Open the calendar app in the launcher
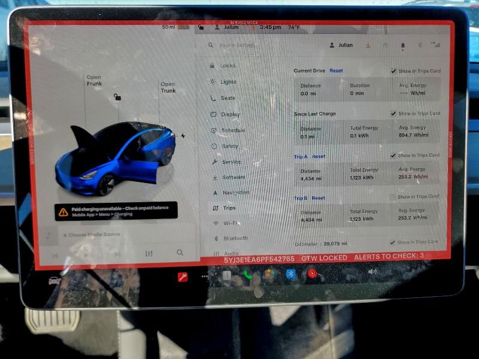 click(x=226, y=273)
